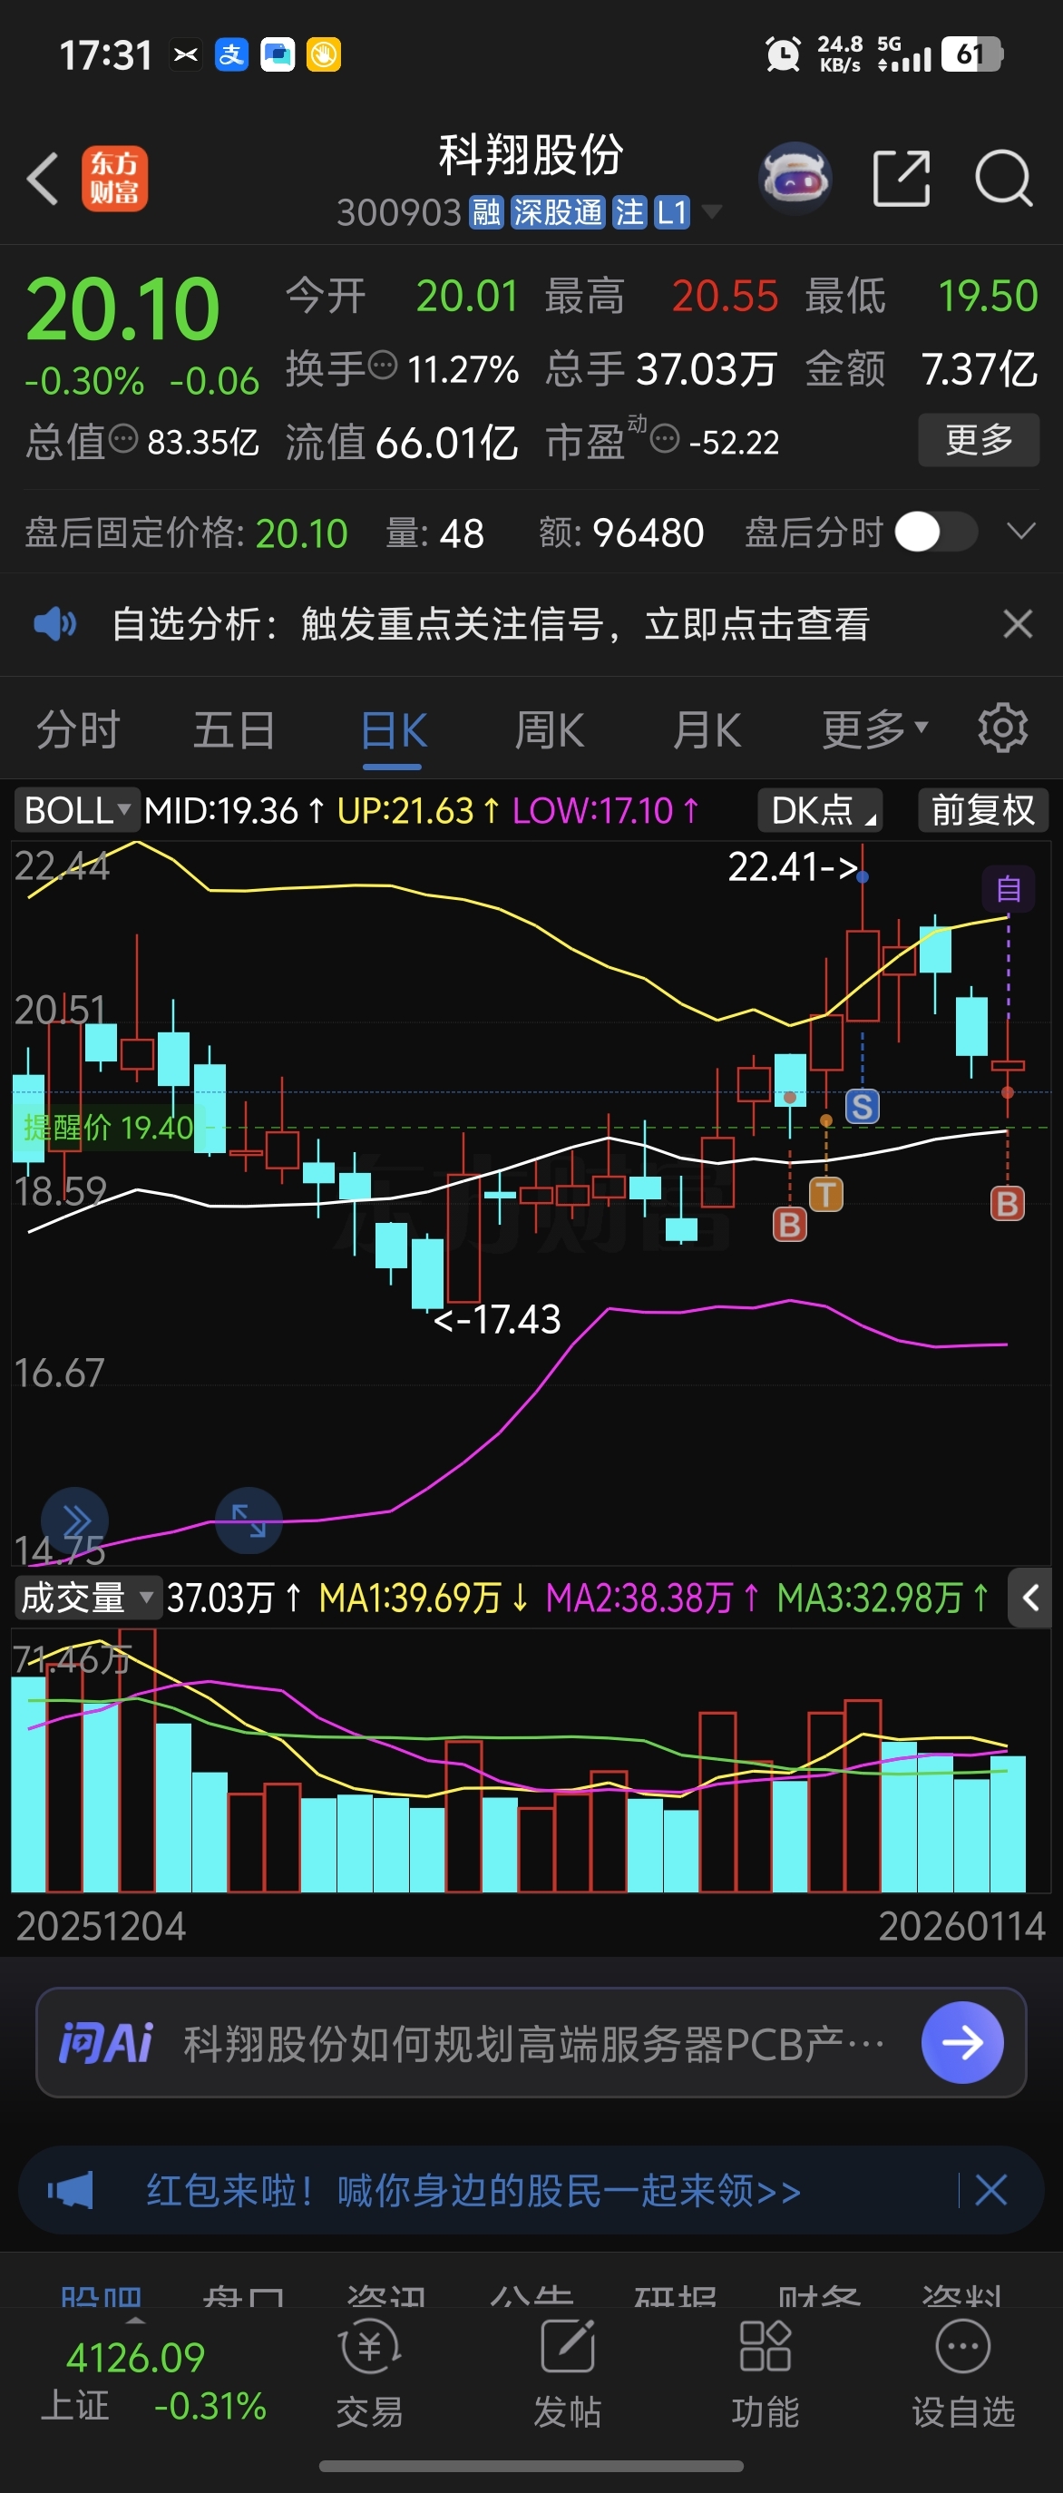Toggle the 盘后分时 switch
1063x2493 pixels.
tap(936, 532)
